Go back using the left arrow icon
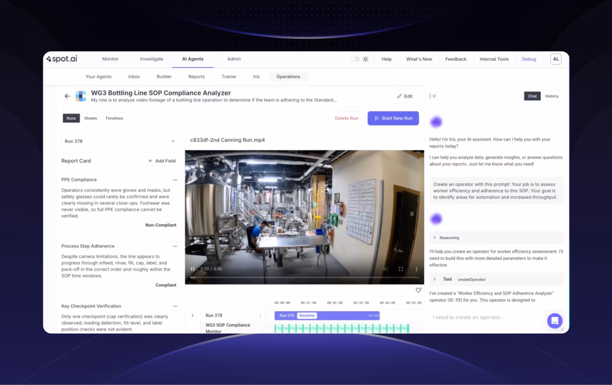Screen dimensions: 612x385 [x=67, y=96]
